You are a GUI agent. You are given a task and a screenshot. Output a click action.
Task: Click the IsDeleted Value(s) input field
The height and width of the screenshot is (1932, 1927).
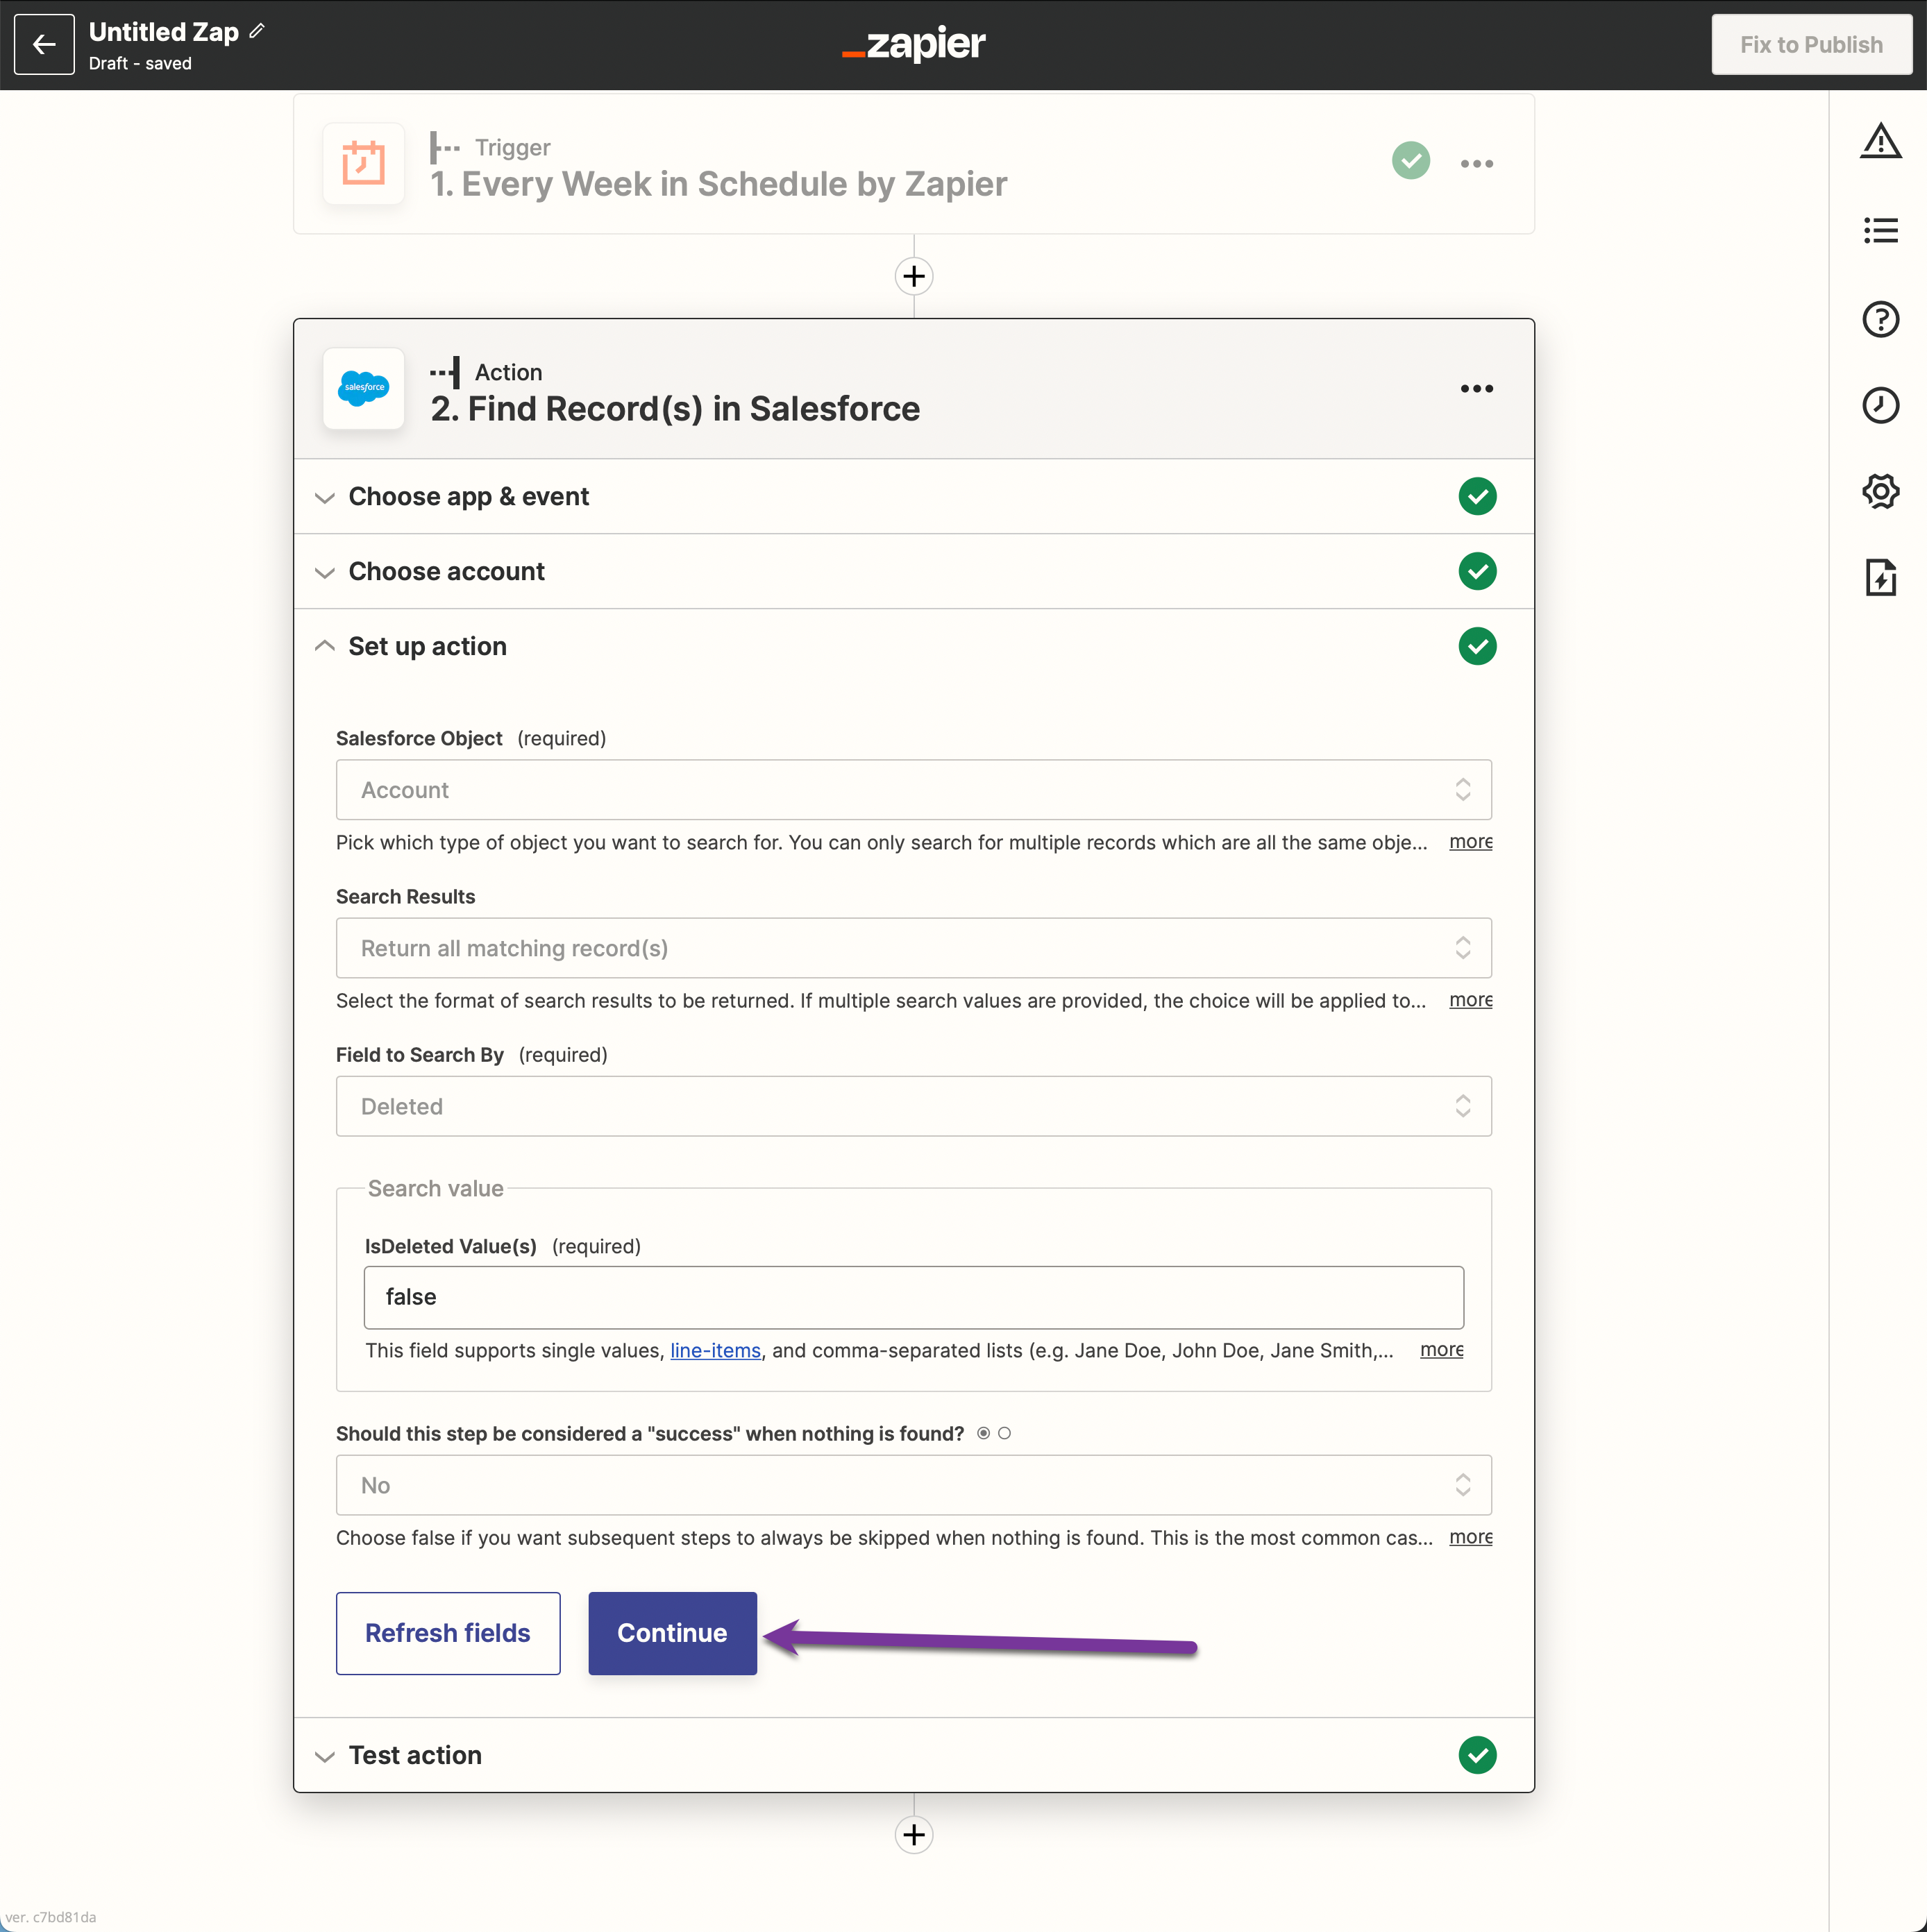click(x=914, y=1297)
